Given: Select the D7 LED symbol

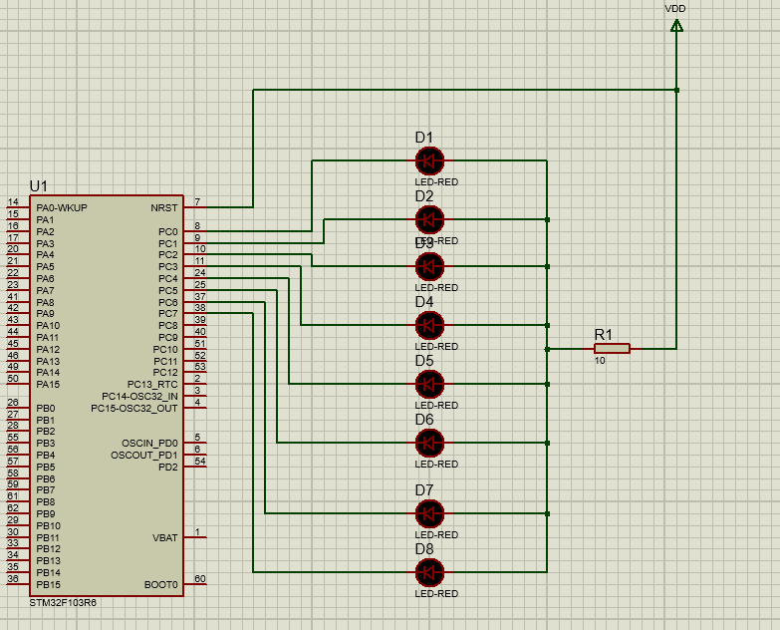Looking at the screenshot, I should (x=429, y=513).
